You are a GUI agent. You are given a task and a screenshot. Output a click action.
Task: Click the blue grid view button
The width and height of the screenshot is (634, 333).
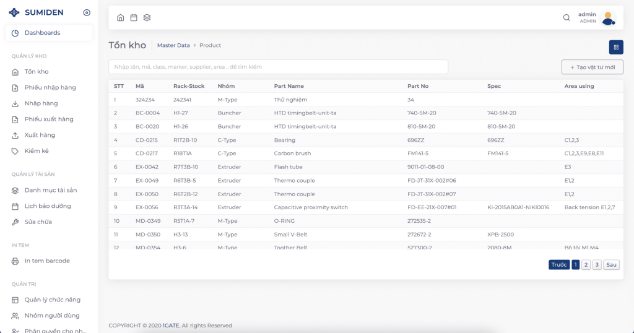pos(616,47)
